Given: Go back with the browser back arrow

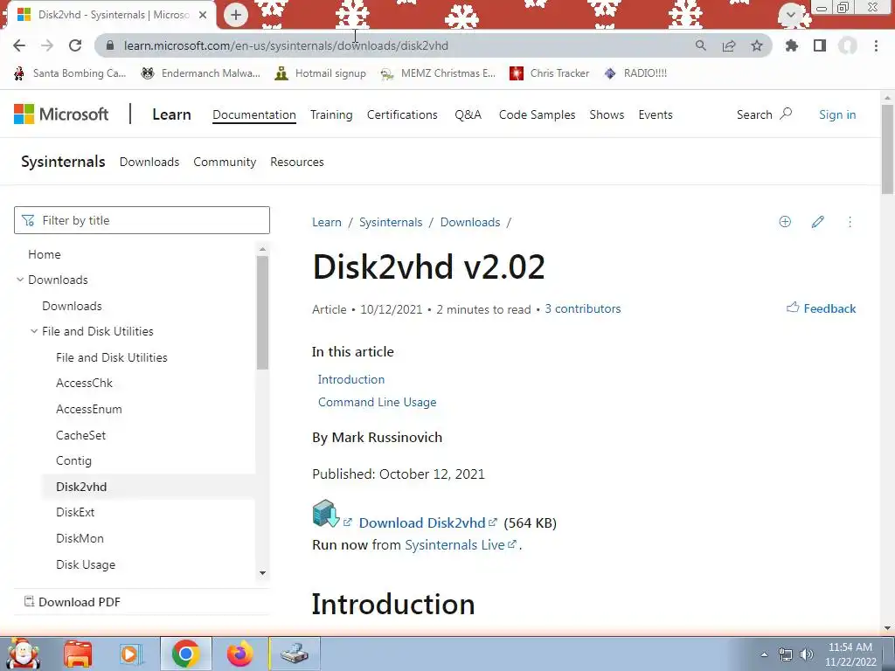Looking at the screenshot, I should (19, 45).
